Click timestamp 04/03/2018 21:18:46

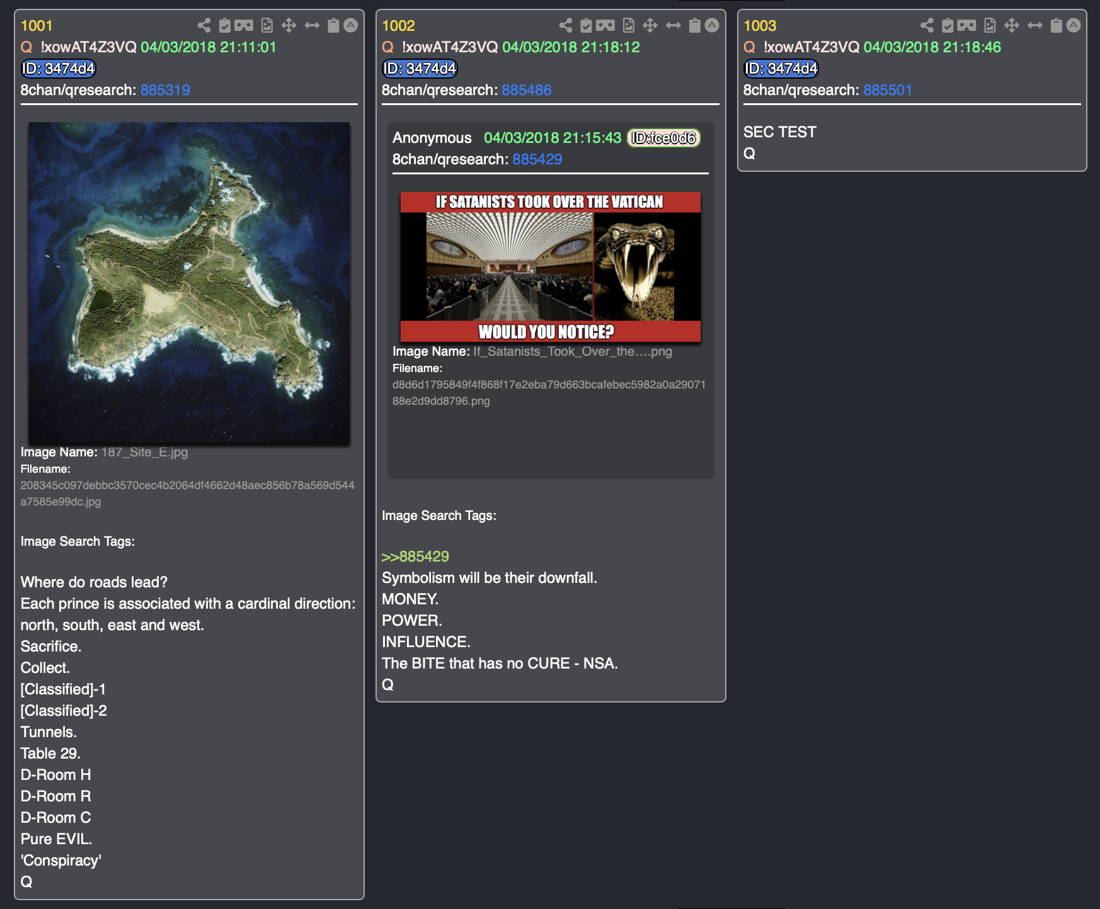point(932,47)
